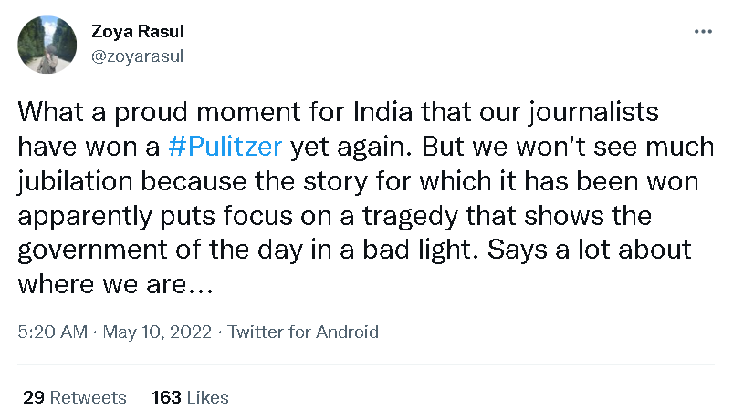This screenshot has width=733, height=419.
Task: Visit the @zoyarasul handle
Action: [x=133, y=56]
